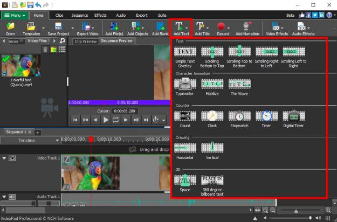
Task: Click Export Video in toolbar
Action: point(87,29)
